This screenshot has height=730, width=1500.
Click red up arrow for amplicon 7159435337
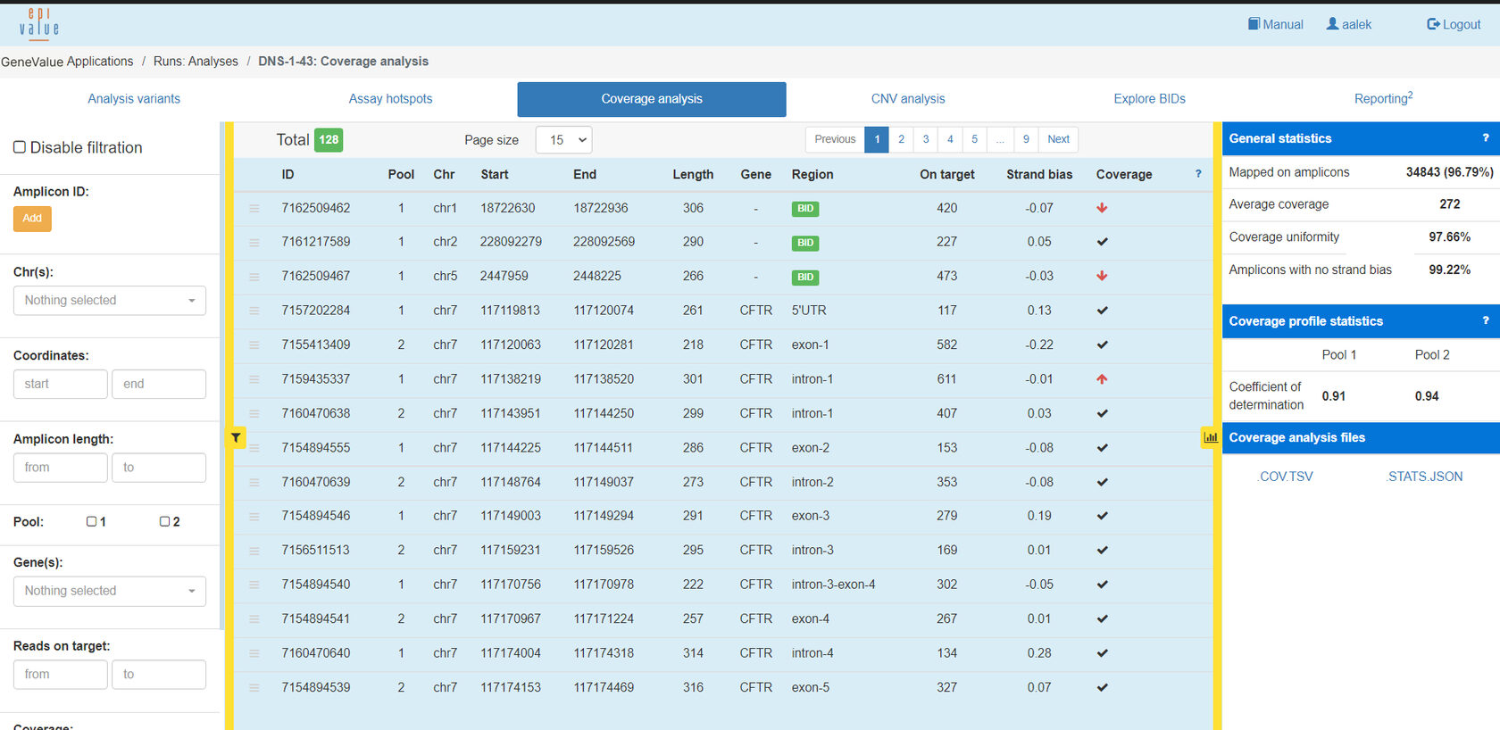(1102, 379)
